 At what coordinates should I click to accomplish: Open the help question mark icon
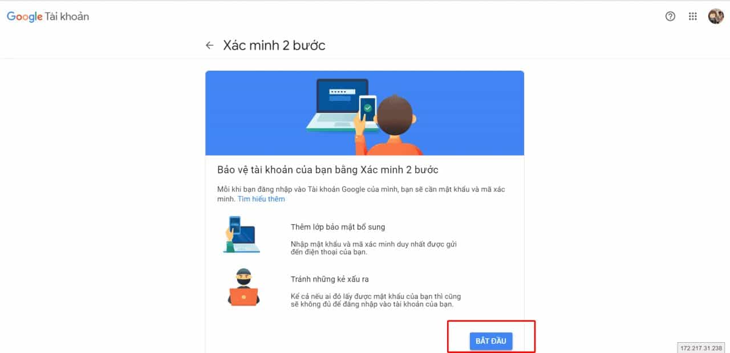click(x=670, y=17)
